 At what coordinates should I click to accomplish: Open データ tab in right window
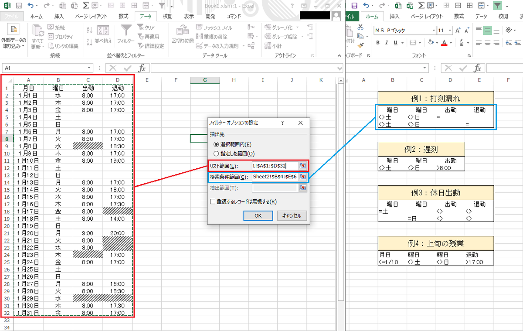481,16
